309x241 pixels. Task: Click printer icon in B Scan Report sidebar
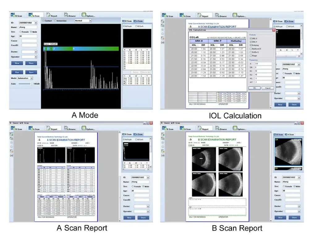(x=162, y=155)
